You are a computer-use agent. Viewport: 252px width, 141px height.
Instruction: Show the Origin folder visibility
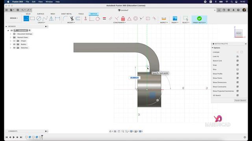tap(14, 41)
